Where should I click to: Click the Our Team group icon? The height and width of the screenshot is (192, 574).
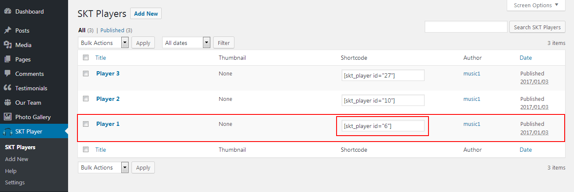pyautogui.click(x=7, y=103)
